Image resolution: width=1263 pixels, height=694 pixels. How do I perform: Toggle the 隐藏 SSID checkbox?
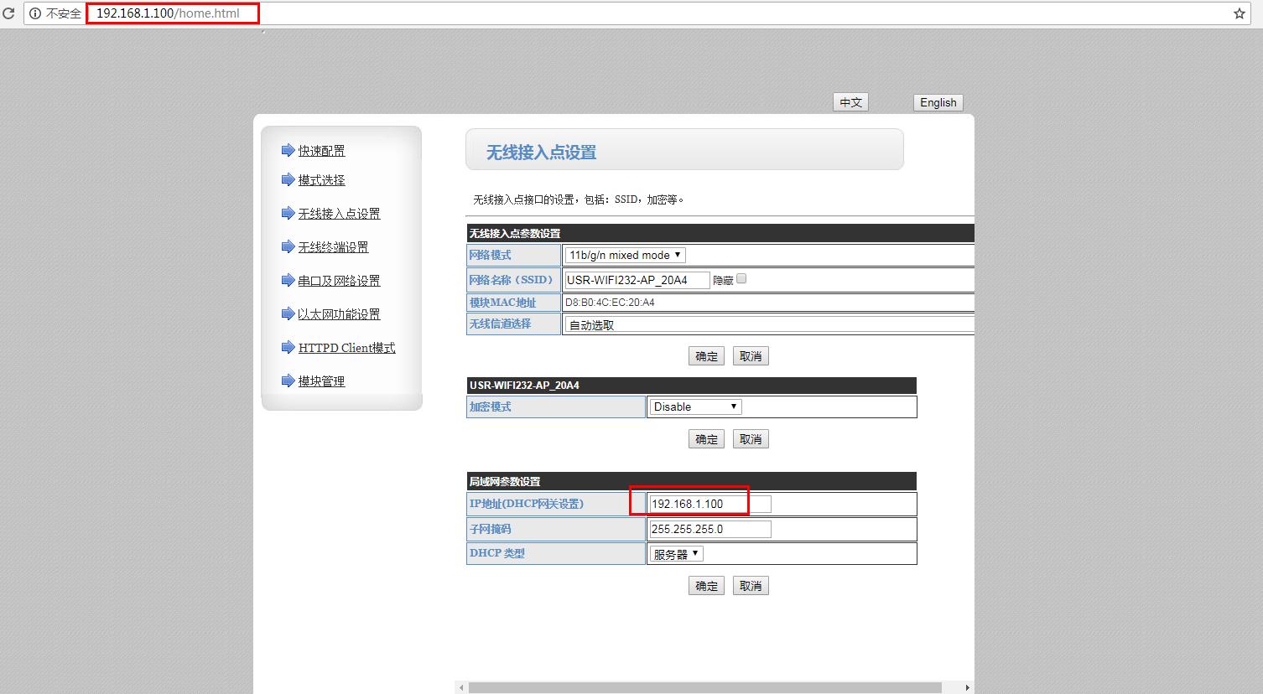(741, 279)
